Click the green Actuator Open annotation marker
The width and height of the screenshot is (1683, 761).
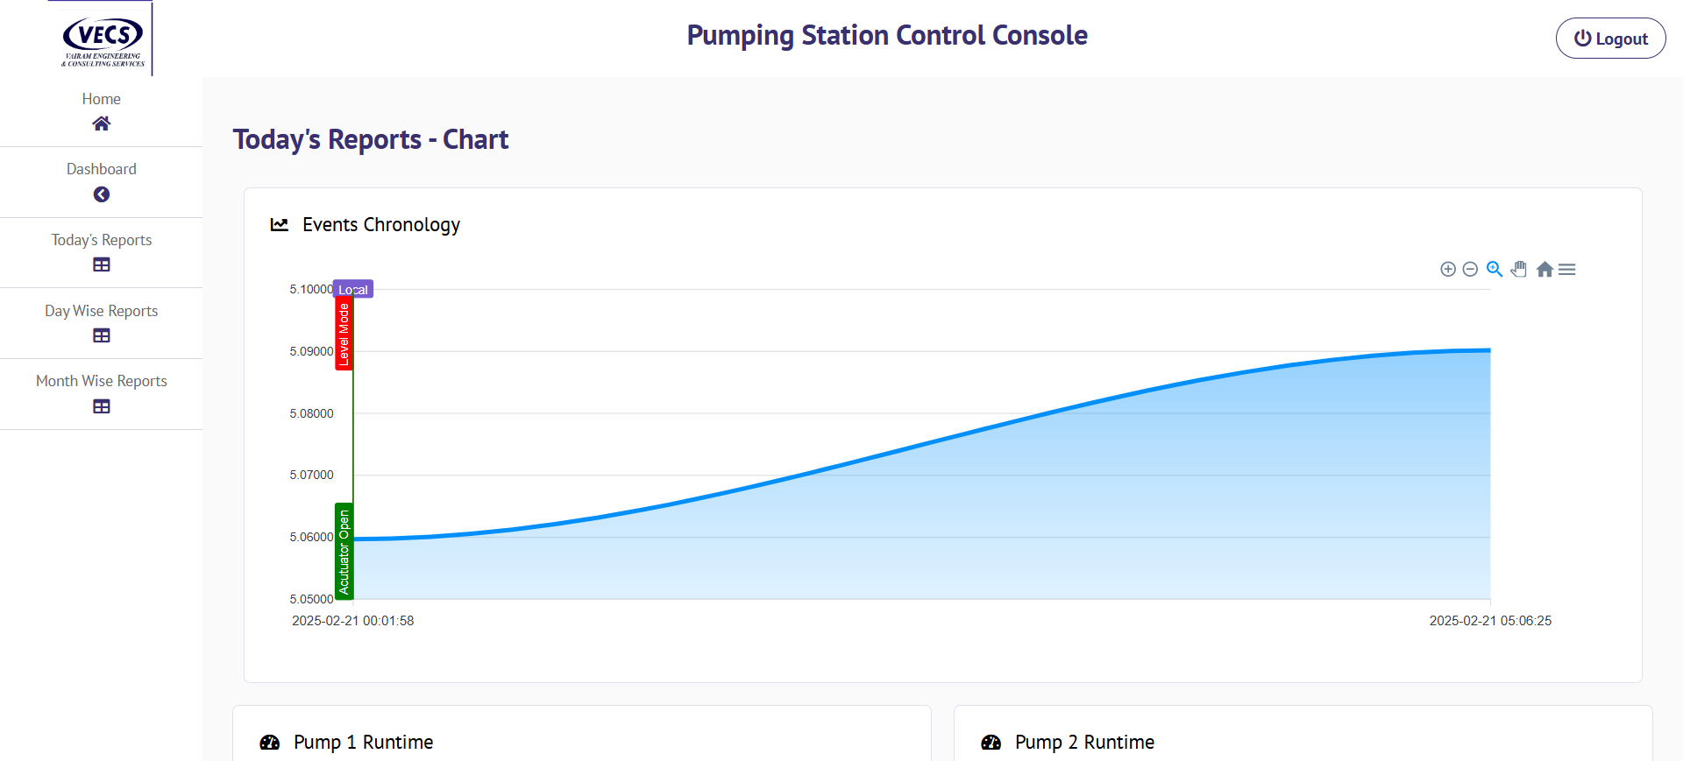(x=344, y=552)
